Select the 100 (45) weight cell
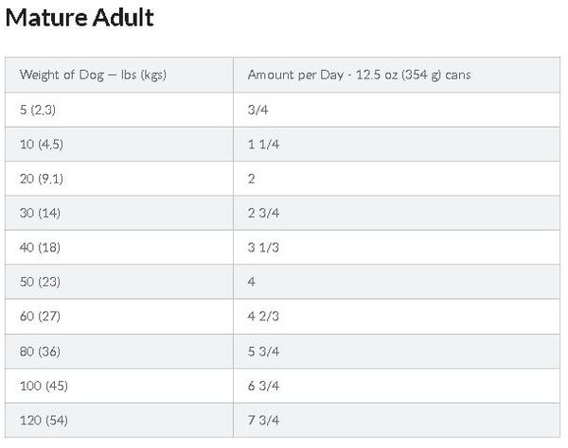Viewport: 568px width, 448px height. 119,386
